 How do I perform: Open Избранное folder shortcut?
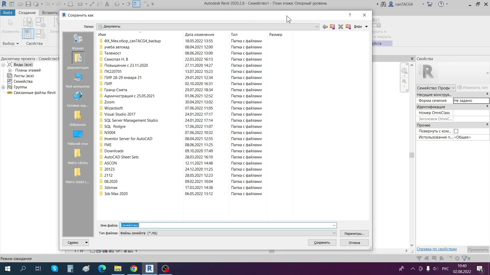pos(78,118)
